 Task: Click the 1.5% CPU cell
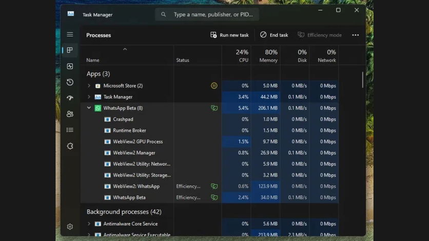pyautogui.click(x=237, y=142)
